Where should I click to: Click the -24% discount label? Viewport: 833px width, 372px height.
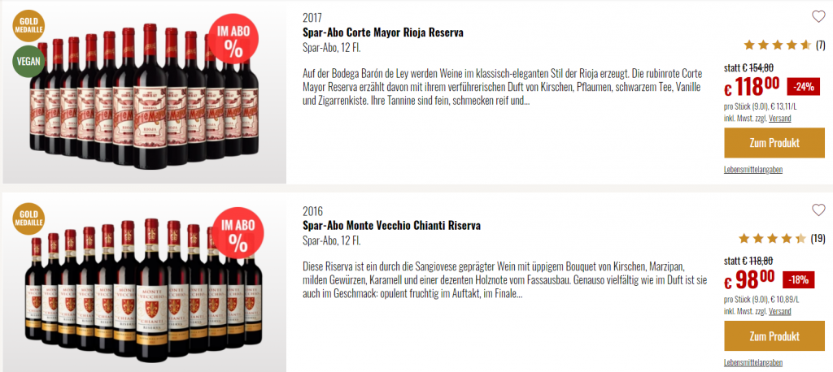coord(803,87)
